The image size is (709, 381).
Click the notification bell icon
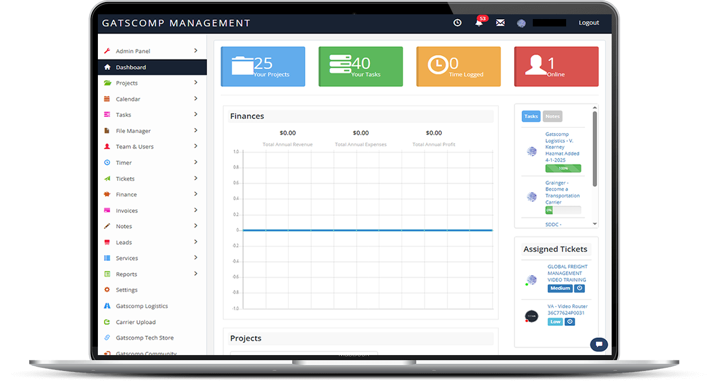[479, 23]
